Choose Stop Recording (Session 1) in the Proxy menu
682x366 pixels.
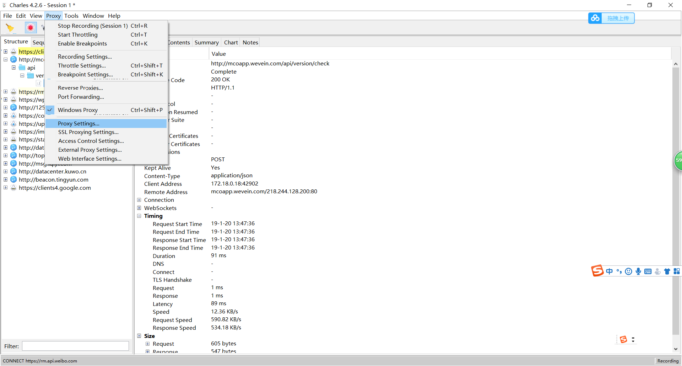107,26
